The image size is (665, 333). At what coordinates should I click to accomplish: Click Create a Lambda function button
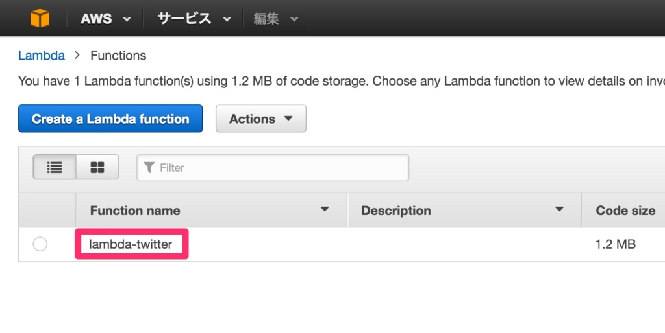(x=110, y=119)
